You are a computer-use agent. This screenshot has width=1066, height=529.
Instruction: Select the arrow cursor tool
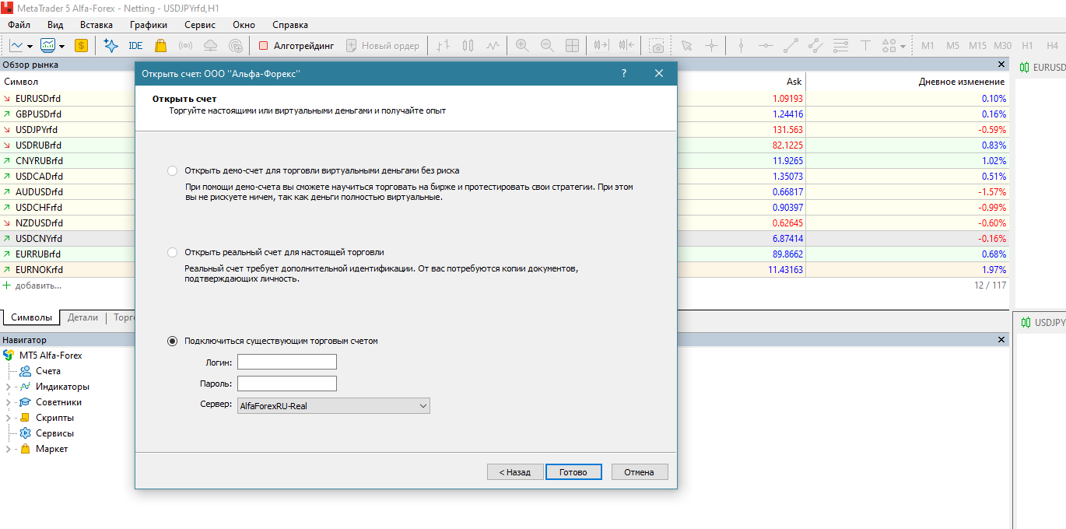686,46
